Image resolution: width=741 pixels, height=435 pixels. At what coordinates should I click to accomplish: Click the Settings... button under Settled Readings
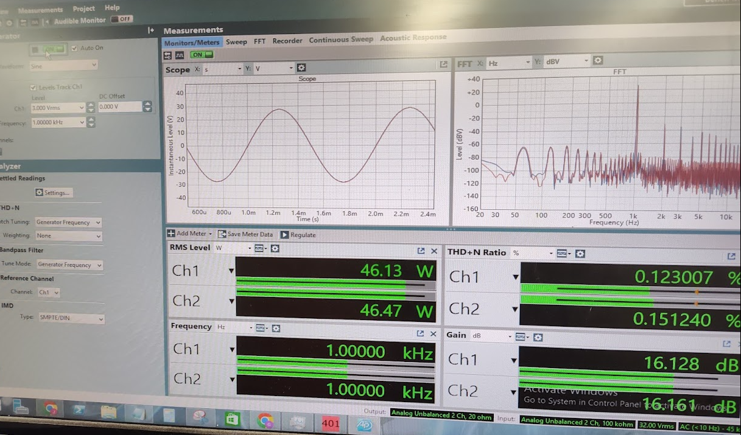(54, 193)
